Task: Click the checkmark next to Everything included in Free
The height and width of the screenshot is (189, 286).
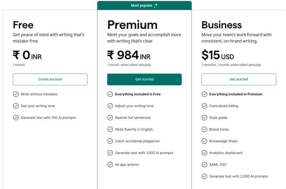Action: (x=110, y=94)
